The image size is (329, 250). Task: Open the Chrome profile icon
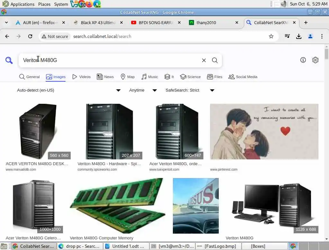pos(310,36)
